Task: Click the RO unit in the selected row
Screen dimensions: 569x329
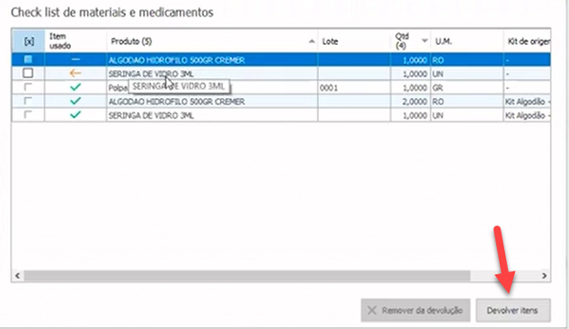Action: [467, 60]
